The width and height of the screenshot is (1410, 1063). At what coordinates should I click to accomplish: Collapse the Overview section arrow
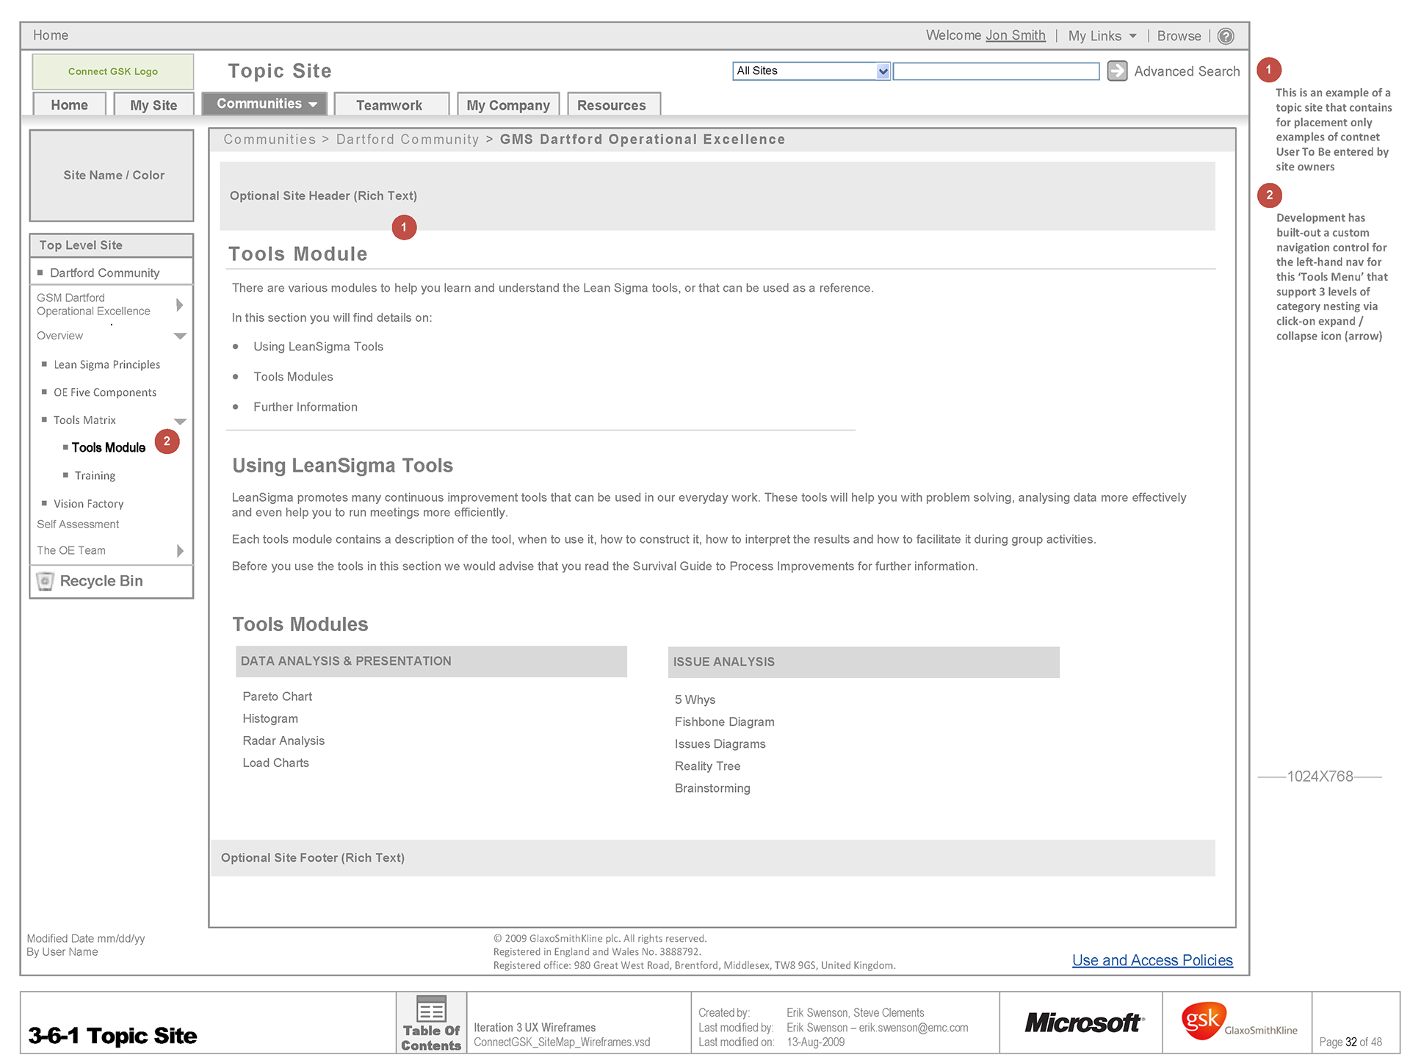click(x=180, y=336)
